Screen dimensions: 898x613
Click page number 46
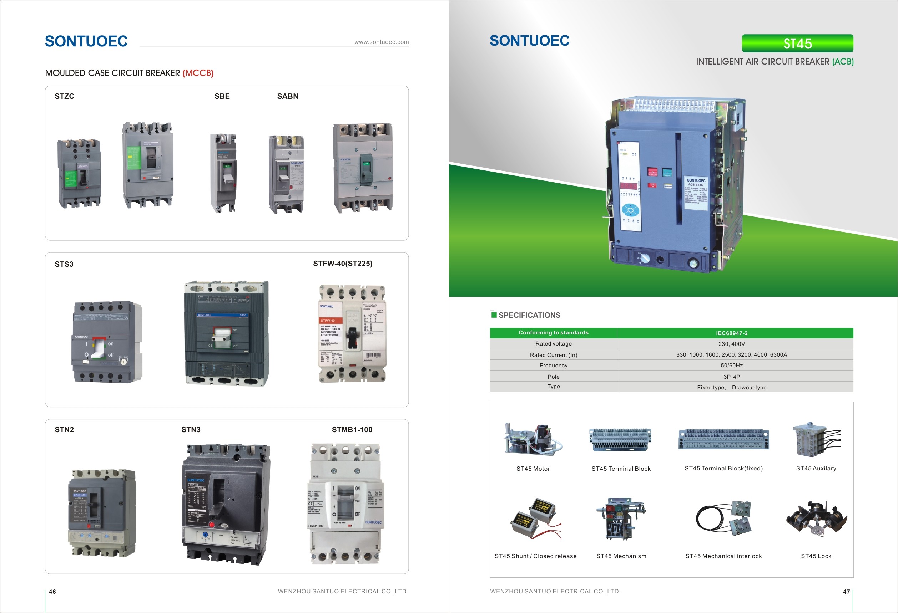click(x=52, y=591)
